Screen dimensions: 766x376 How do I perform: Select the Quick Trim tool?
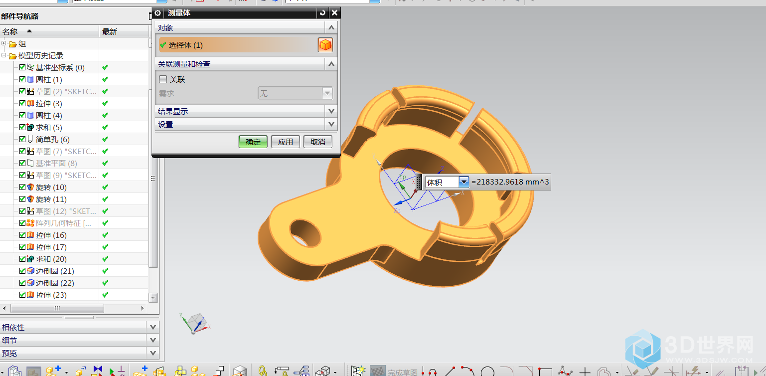[x=632, y=372]
